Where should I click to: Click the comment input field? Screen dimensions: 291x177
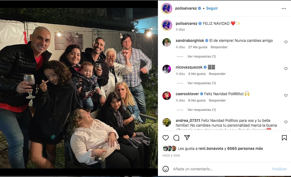click(x=219, y=169)
